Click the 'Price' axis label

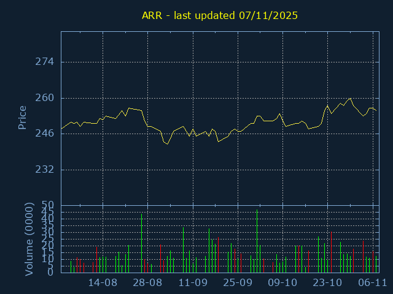point(22,118)
